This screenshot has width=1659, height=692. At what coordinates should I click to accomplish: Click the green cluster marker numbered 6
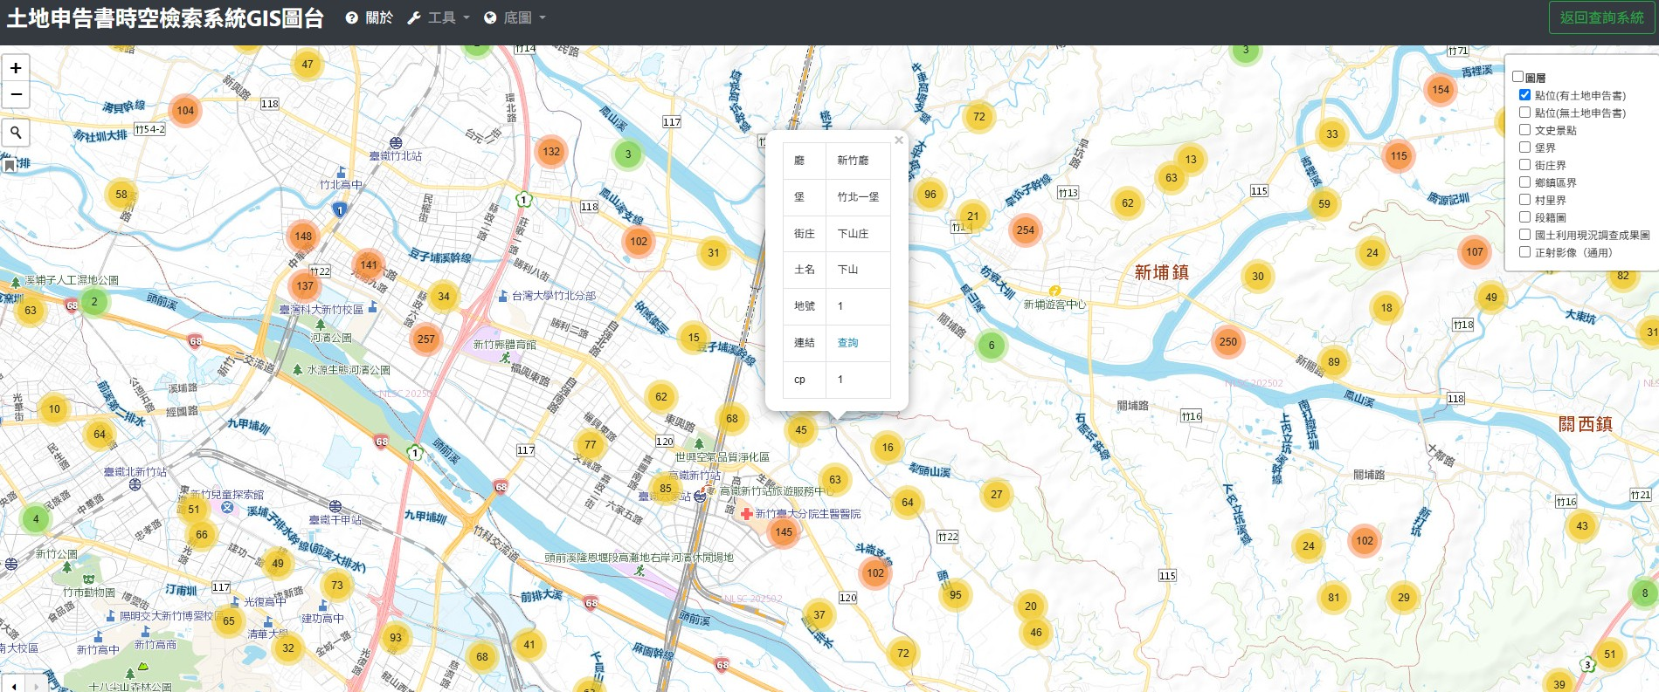[991, 346]
